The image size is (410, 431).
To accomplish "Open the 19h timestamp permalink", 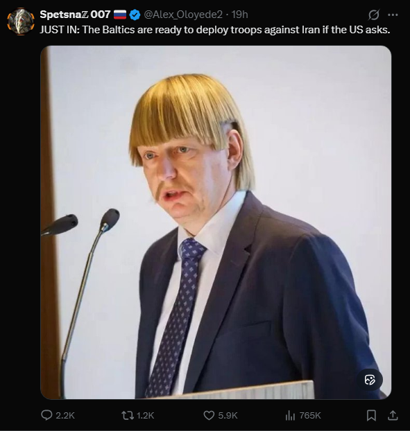I will pyautogui.click(x=239, y=15).
